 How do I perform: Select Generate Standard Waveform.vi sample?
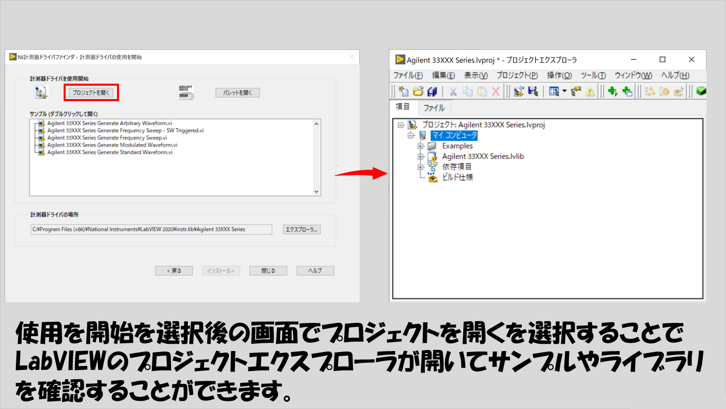coord(110,152)
